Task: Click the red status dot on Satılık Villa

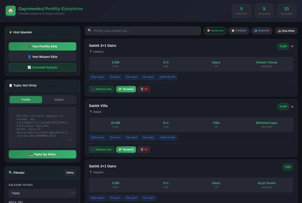Action: tap(292, 107)
